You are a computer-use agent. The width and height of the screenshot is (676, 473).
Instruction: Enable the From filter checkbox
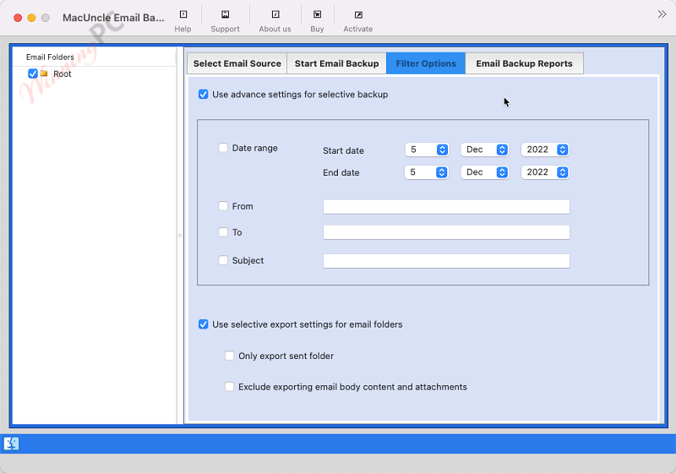(223, 206)
